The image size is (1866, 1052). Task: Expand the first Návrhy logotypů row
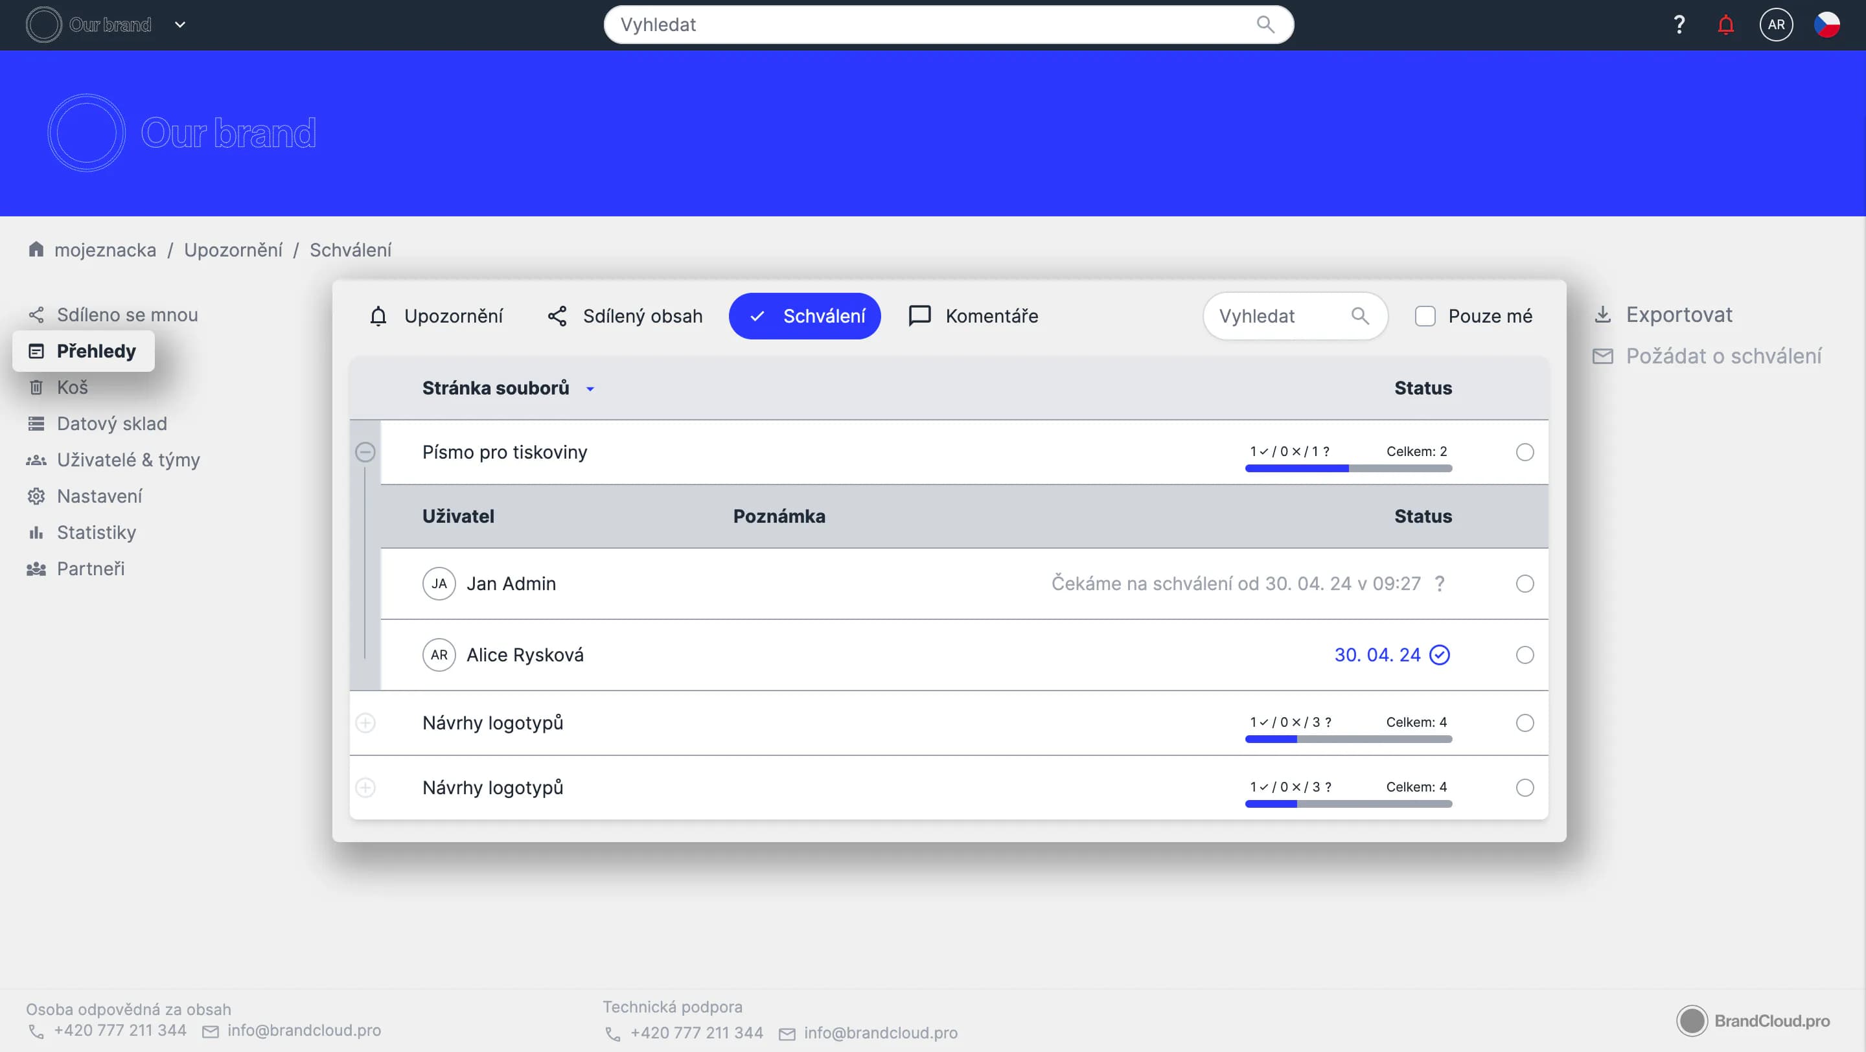[x=365, y=722]
